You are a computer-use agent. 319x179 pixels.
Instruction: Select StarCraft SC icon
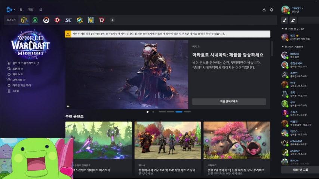[68, 20]
